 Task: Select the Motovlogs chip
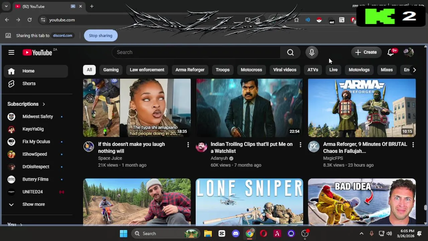tap(359, 70)
